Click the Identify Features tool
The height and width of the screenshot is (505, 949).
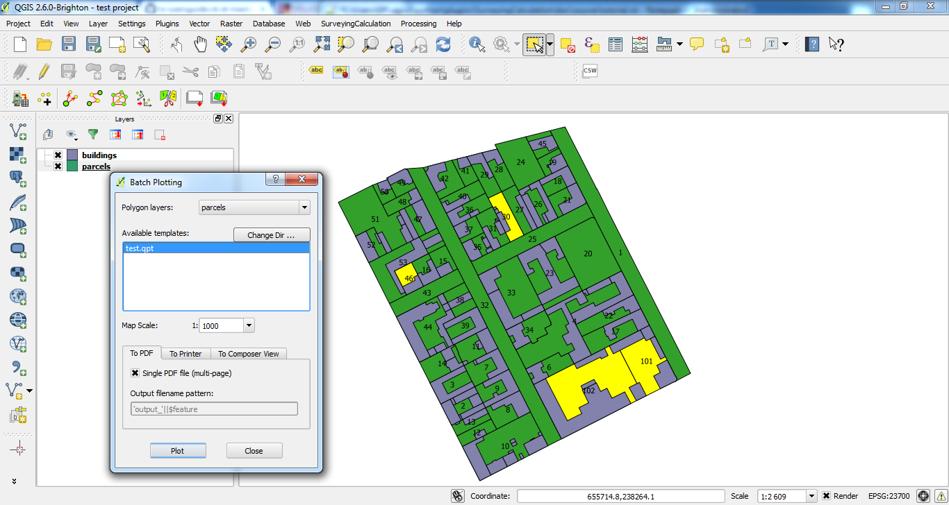click(477, 45)
